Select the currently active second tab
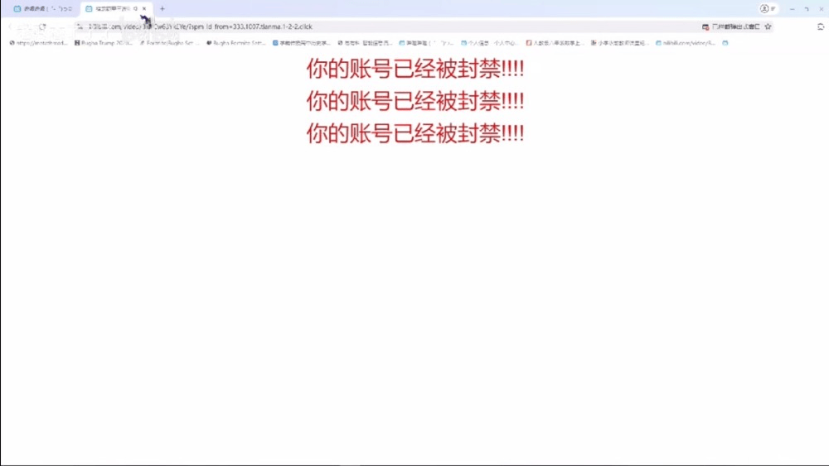 [113, 8]
